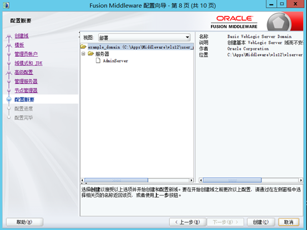Click the 作者 label in details pane
The width and height of the screenshot is (307, 230).
(204, 48)
